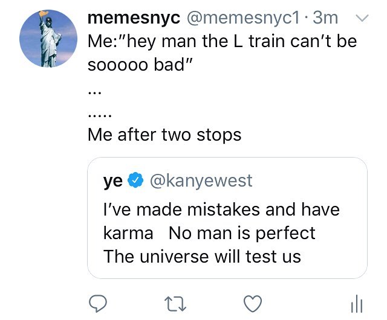Image resolution: width=387 pixels, height=320 pixels.
Task: Open the Statue of Liberty profile picture
Action: [48, 39]
